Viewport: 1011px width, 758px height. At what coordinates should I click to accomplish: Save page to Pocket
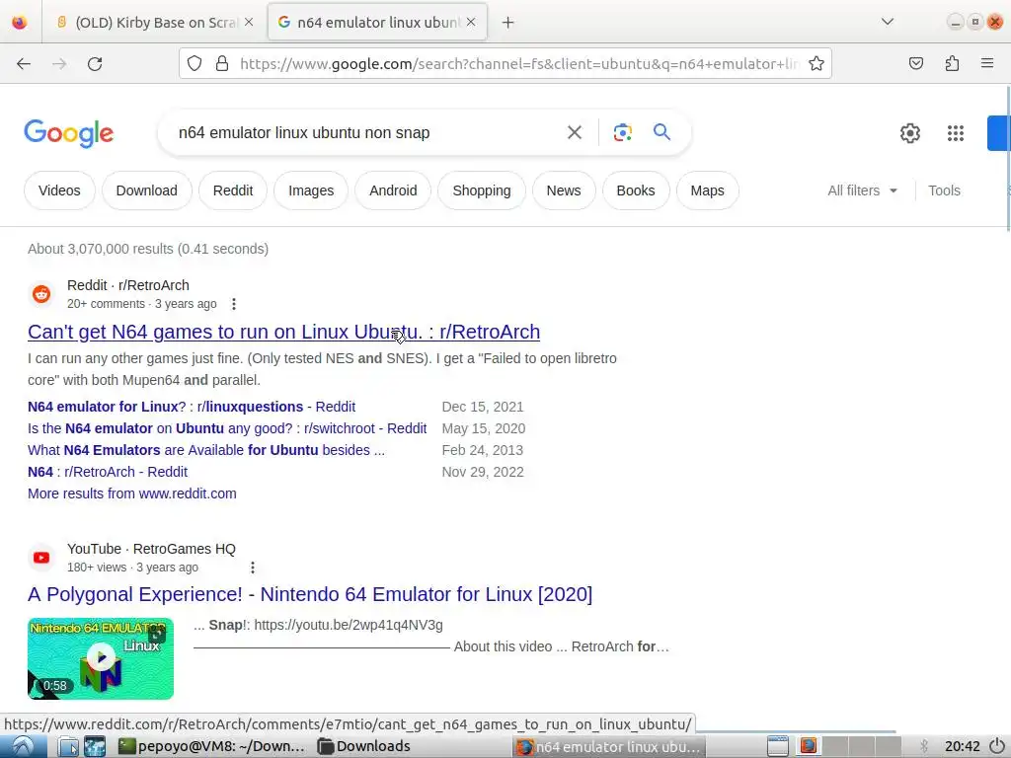915,63
